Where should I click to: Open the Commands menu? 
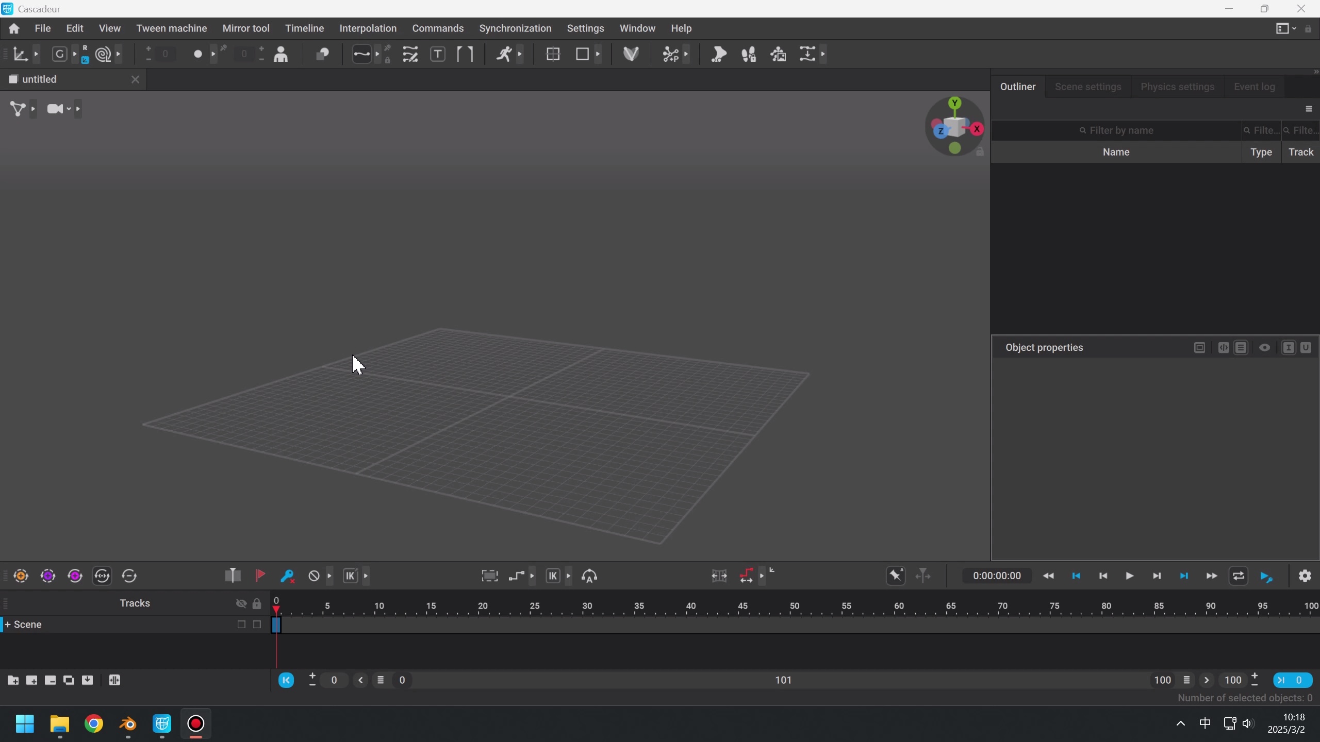tap(437, 28)
